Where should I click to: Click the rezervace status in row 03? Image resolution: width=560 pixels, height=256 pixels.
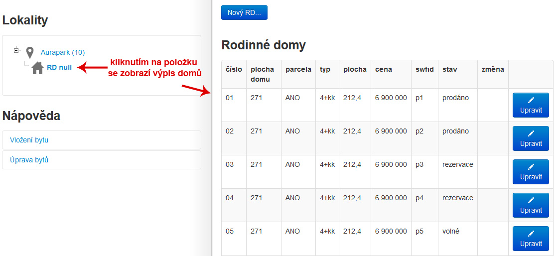pos(457,165)
